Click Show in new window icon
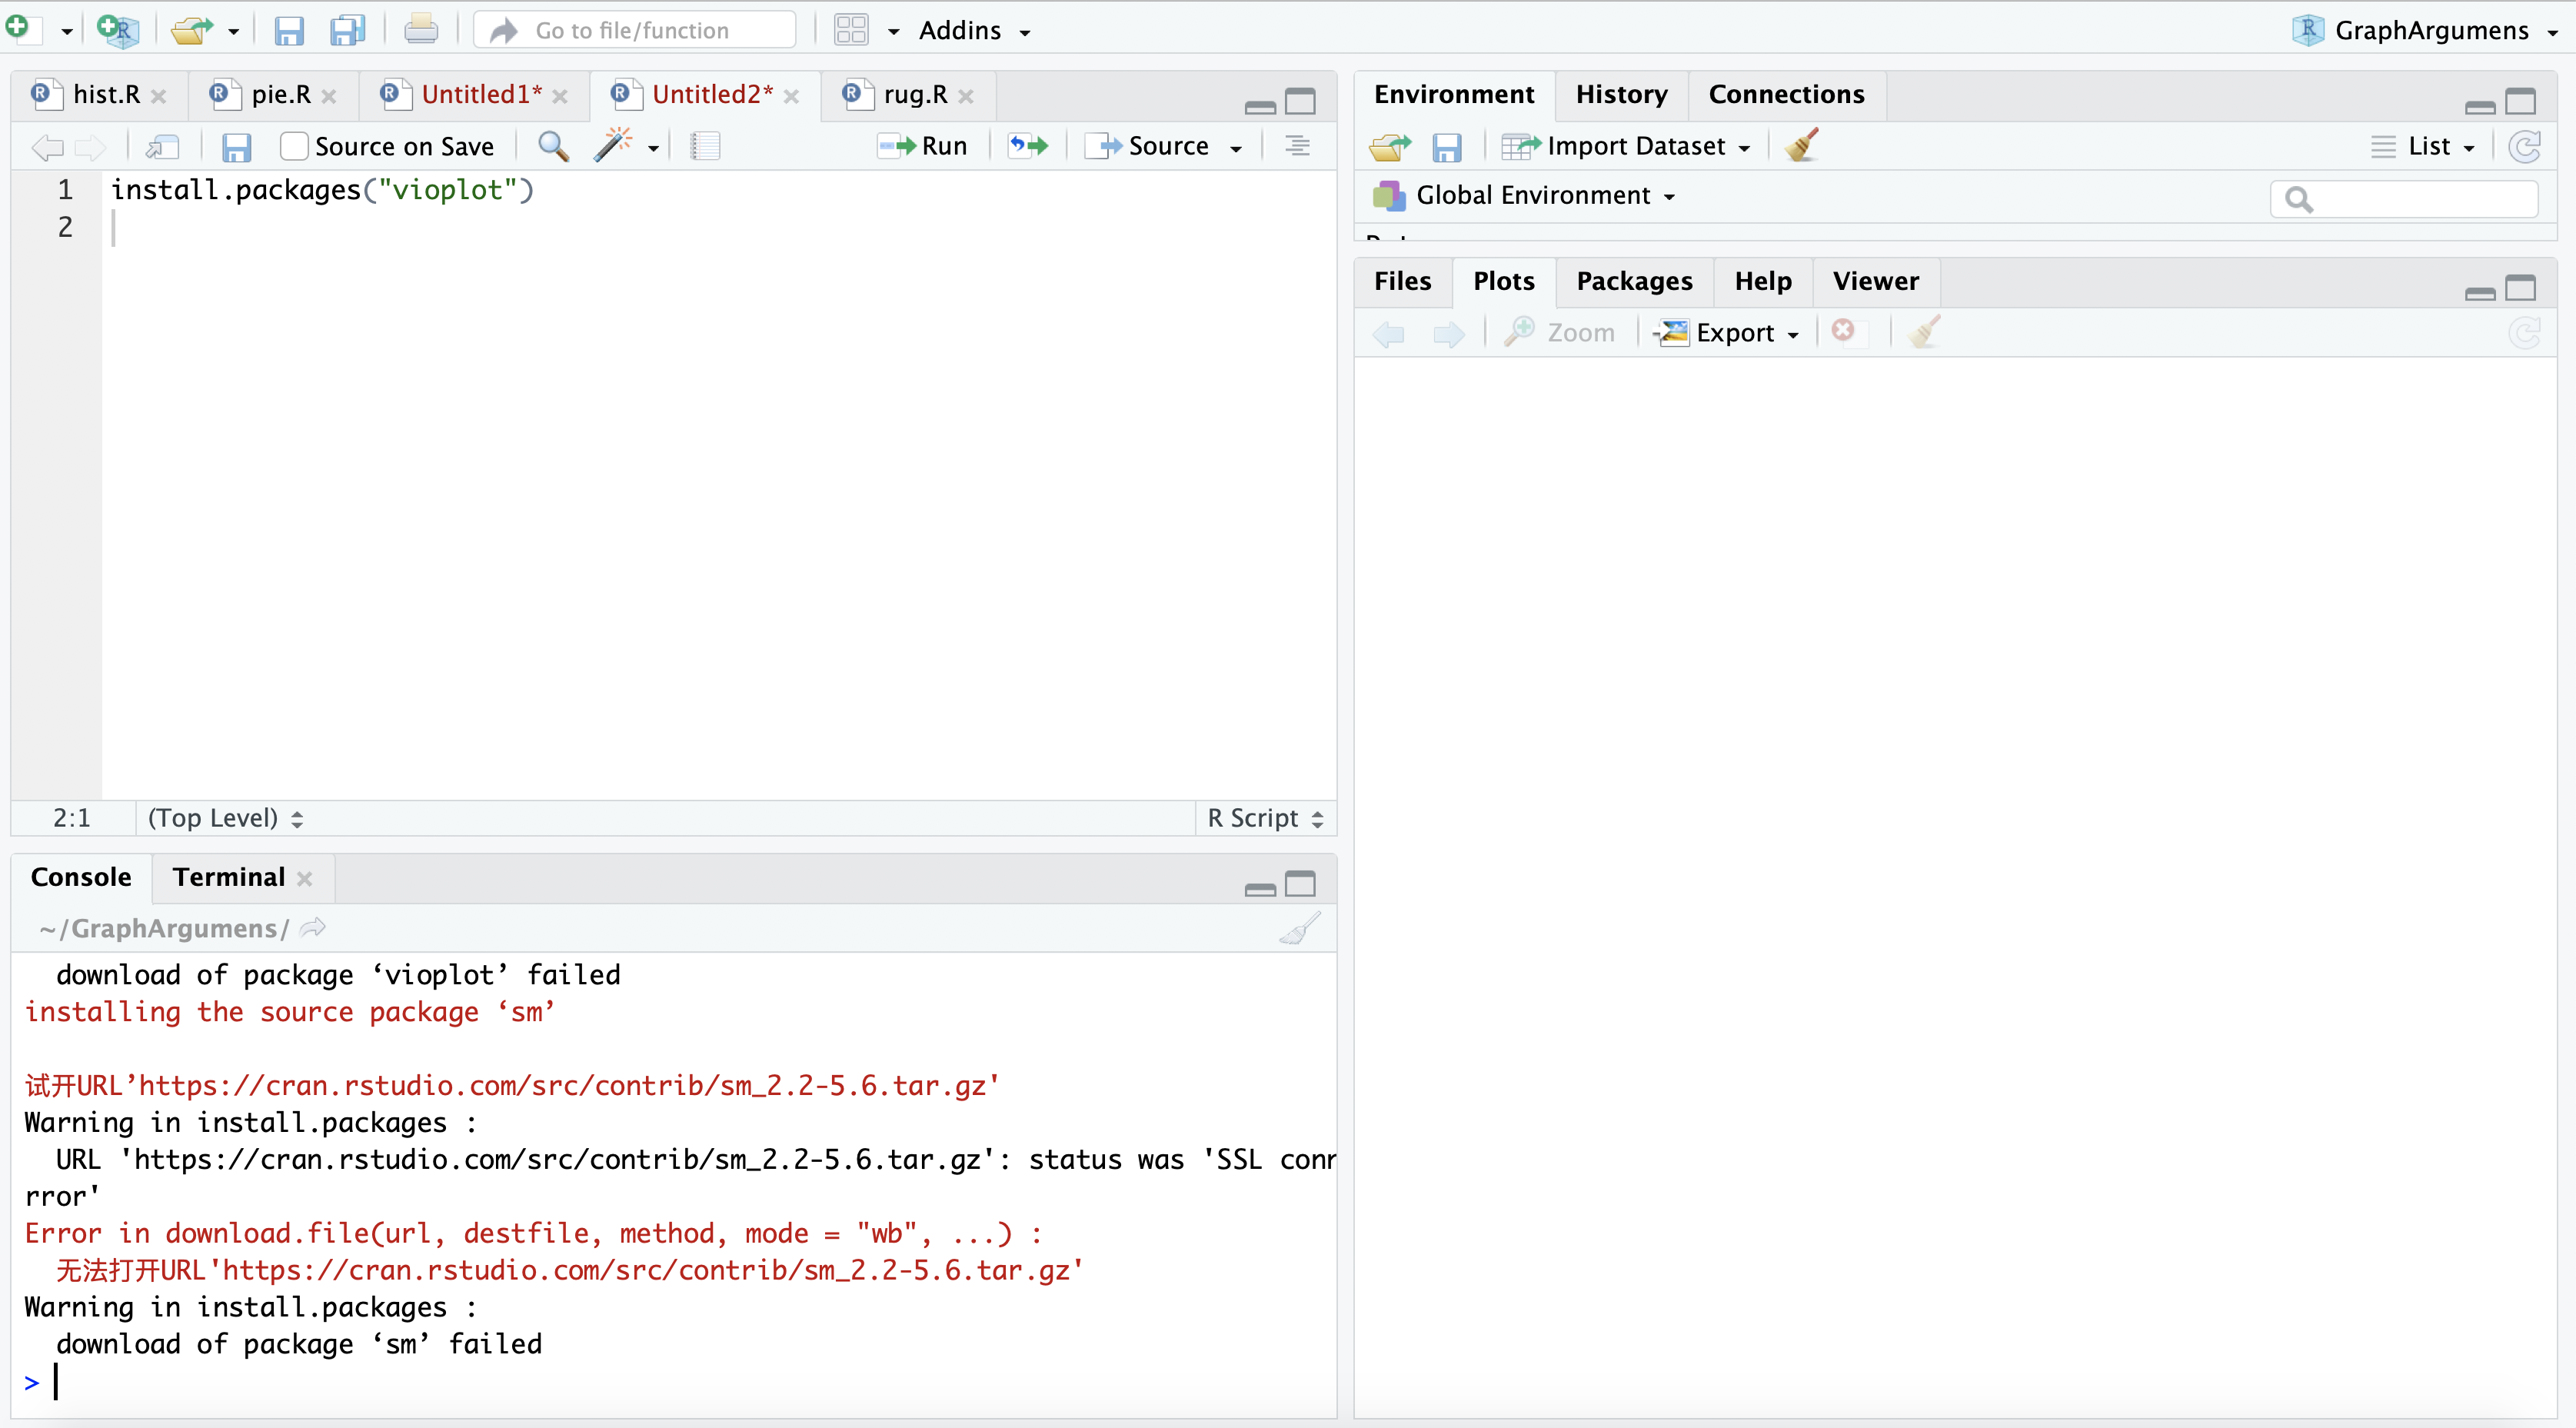This screenshot has height=1428, width=2576. [162, 147]
